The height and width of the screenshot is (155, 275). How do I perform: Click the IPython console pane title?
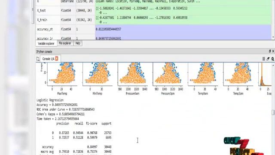coord(44,52)
